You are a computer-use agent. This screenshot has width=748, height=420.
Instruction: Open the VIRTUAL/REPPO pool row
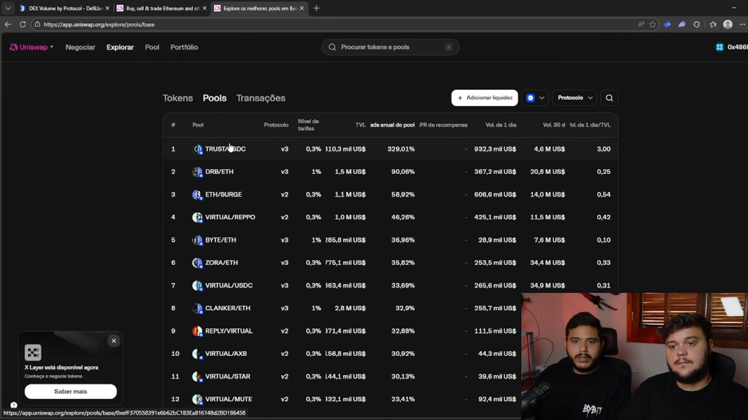(390, 217)
